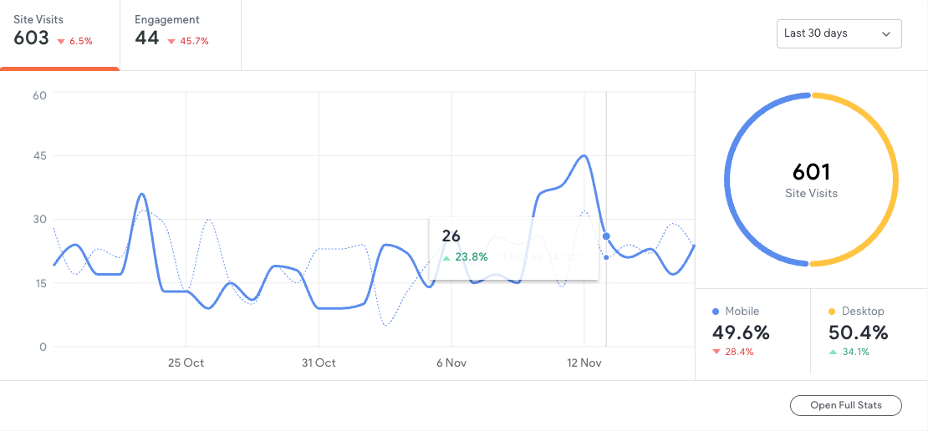Click the red down arrow under Mobile percentage

click(716, 352)
